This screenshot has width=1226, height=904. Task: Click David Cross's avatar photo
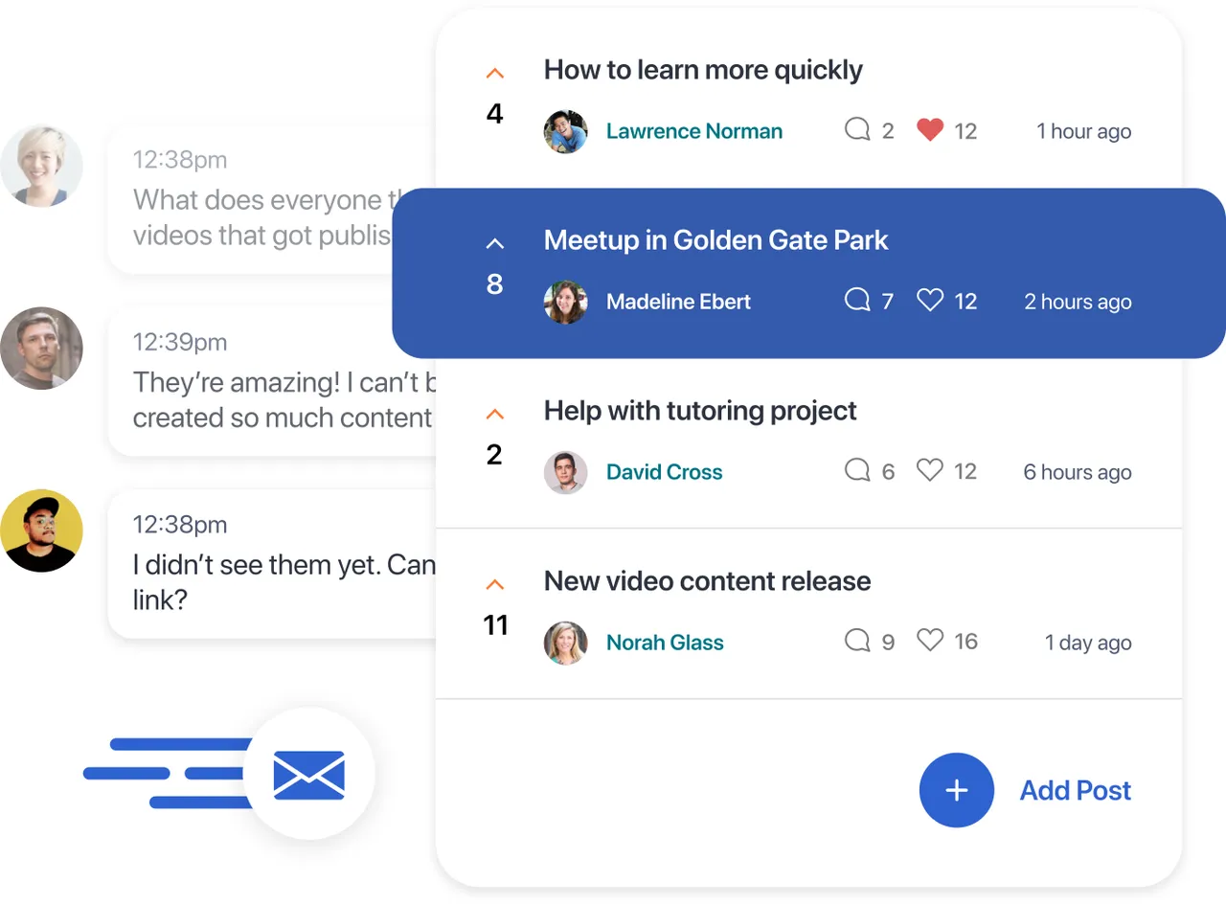click(565, 472)
